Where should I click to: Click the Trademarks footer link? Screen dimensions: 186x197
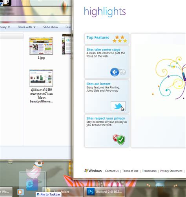coord(149,171)
